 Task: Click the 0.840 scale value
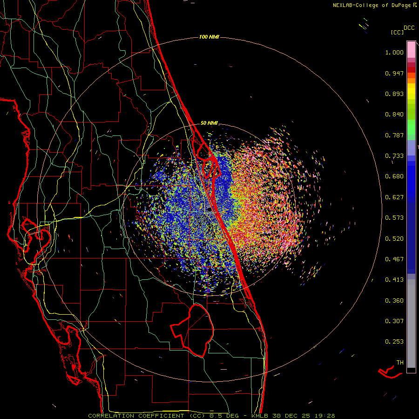click(x=394, y=115)
